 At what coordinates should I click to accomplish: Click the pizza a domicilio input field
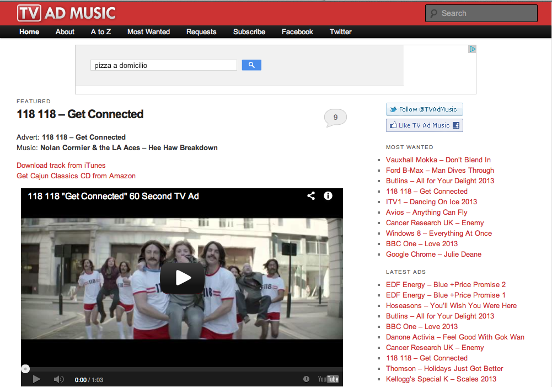click(x=163, y=65)
